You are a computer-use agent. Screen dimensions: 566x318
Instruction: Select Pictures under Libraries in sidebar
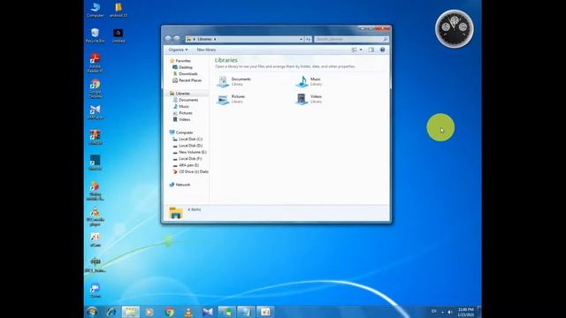[x=183, y=113]
